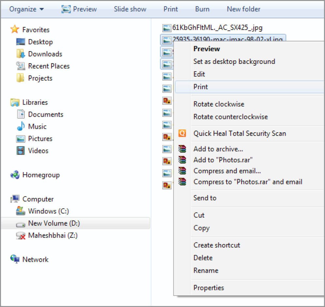Open Properties from the context menu
The image size is (325, 307).
point(209,288)
